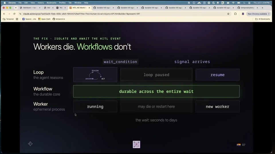Close the 'temporalio/temp' tab

[257, 8]
